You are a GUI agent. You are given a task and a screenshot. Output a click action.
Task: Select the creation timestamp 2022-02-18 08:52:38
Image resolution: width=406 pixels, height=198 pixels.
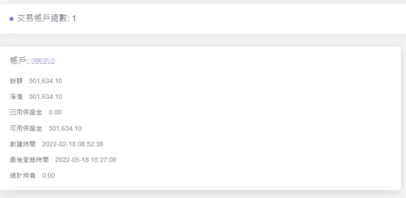(72, 144)
